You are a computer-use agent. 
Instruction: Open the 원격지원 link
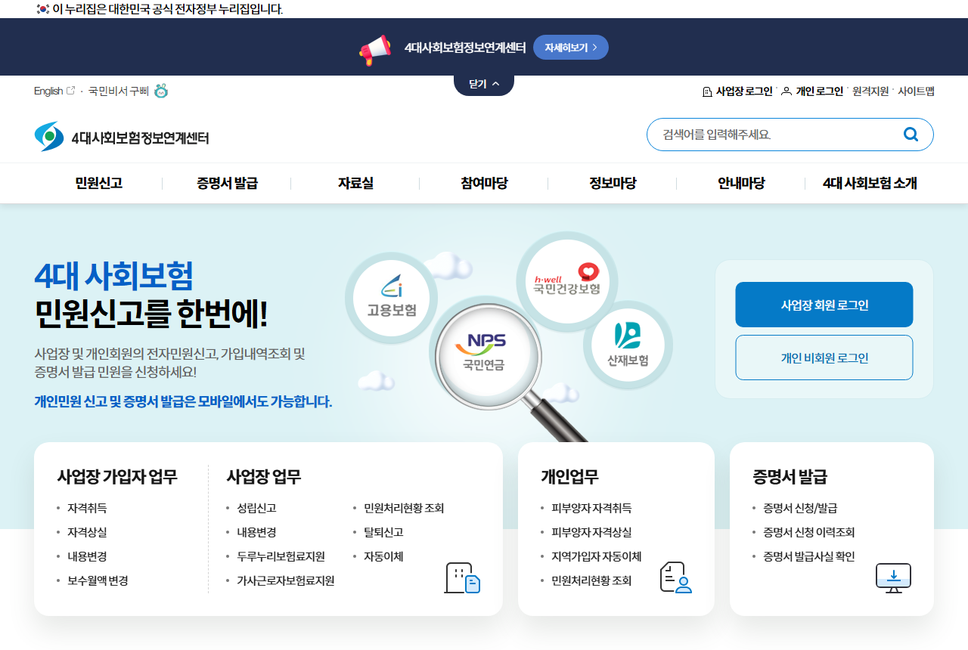tap(870, 91)
